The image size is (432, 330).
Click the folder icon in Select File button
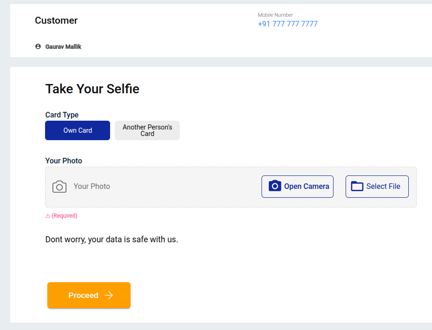click(357, 186)
